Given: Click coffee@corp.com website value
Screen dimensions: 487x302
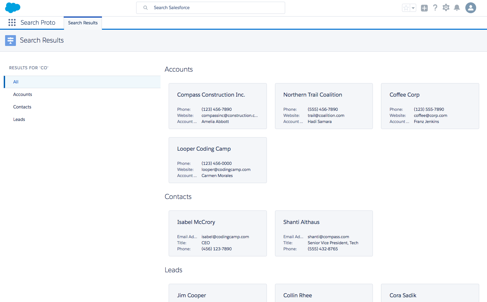Looking at the screenshot, I should [x=430, y=116].
